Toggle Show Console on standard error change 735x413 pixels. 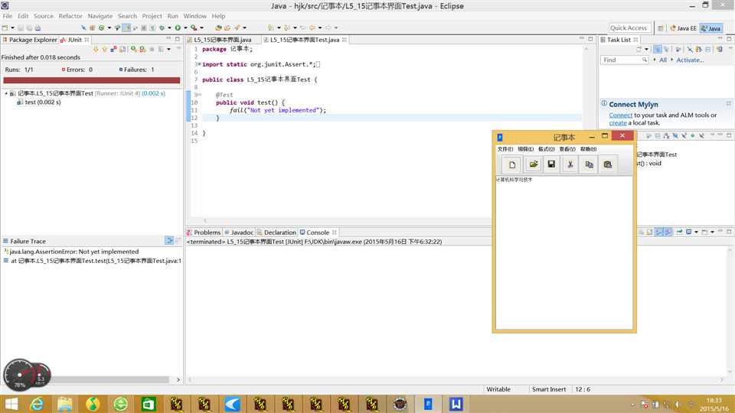[x=668, y=232]
